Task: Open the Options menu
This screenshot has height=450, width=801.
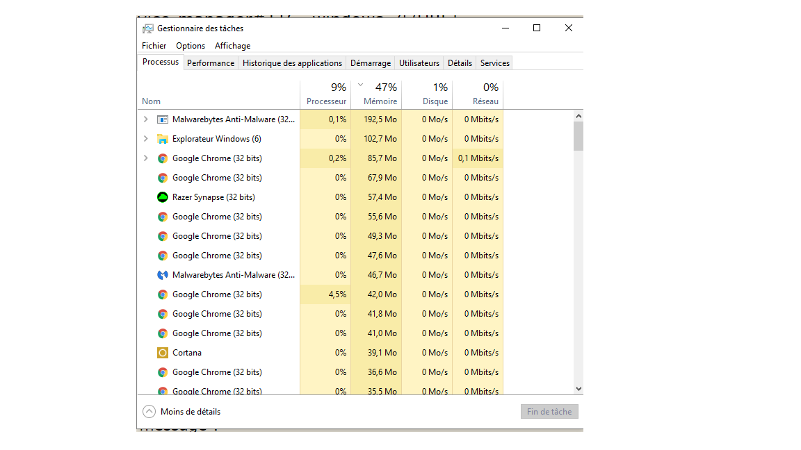Action: (x=191, y=46)
